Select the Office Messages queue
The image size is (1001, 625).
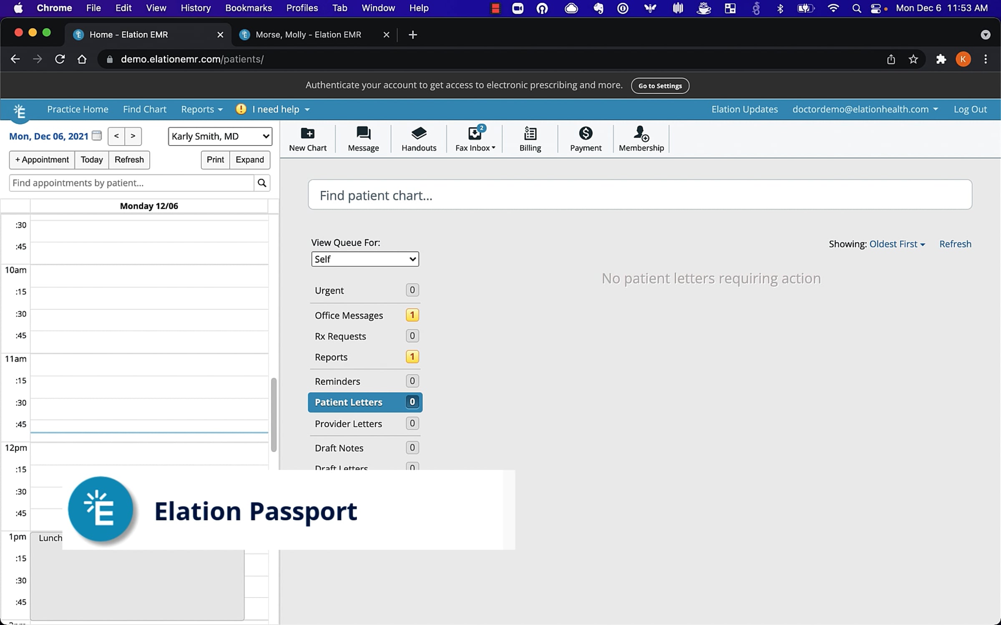[x=365, y=315]
